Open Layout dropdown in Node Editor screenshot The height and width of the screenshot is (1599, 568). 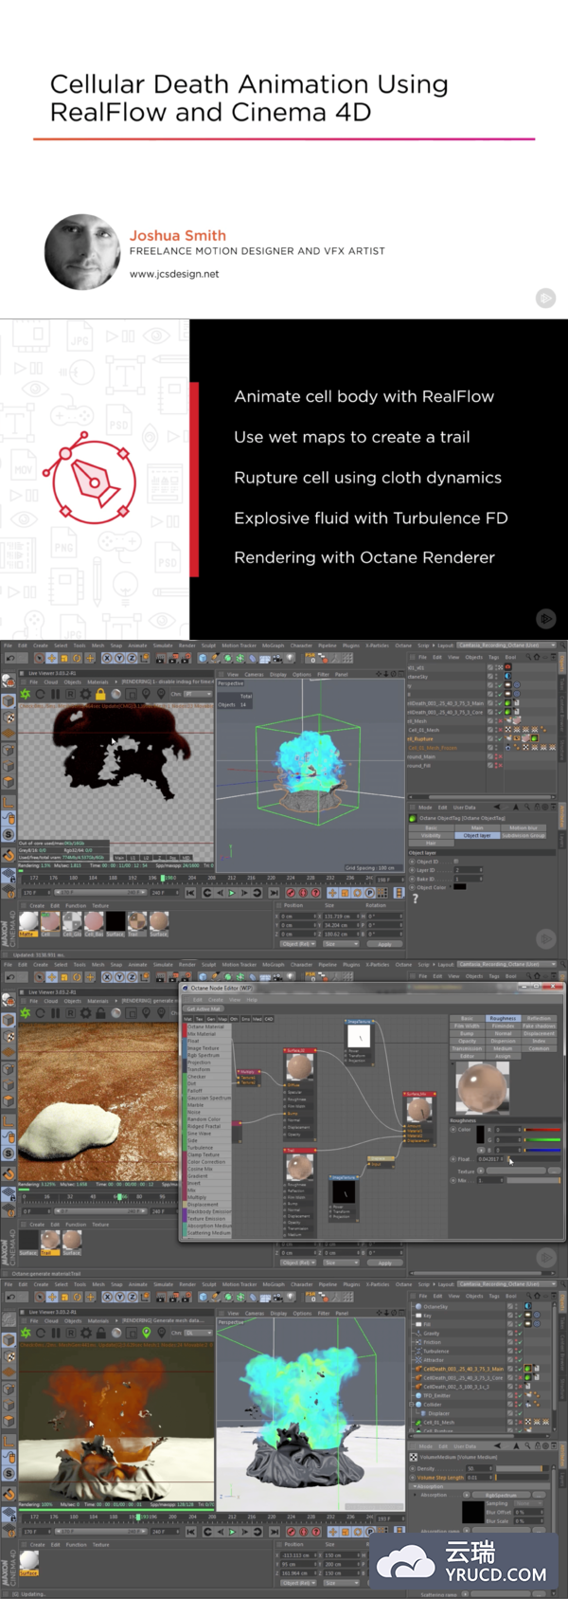click(x=506, y=963)
